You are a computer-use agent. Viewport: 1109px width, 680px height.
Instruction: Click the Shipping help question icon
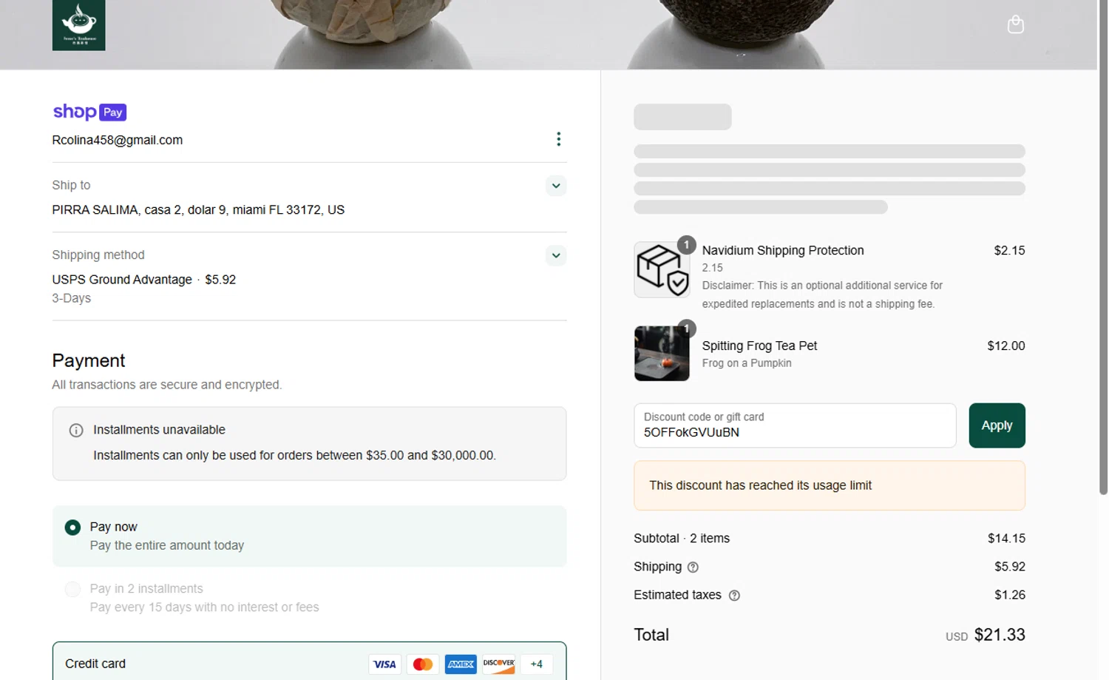693,568
